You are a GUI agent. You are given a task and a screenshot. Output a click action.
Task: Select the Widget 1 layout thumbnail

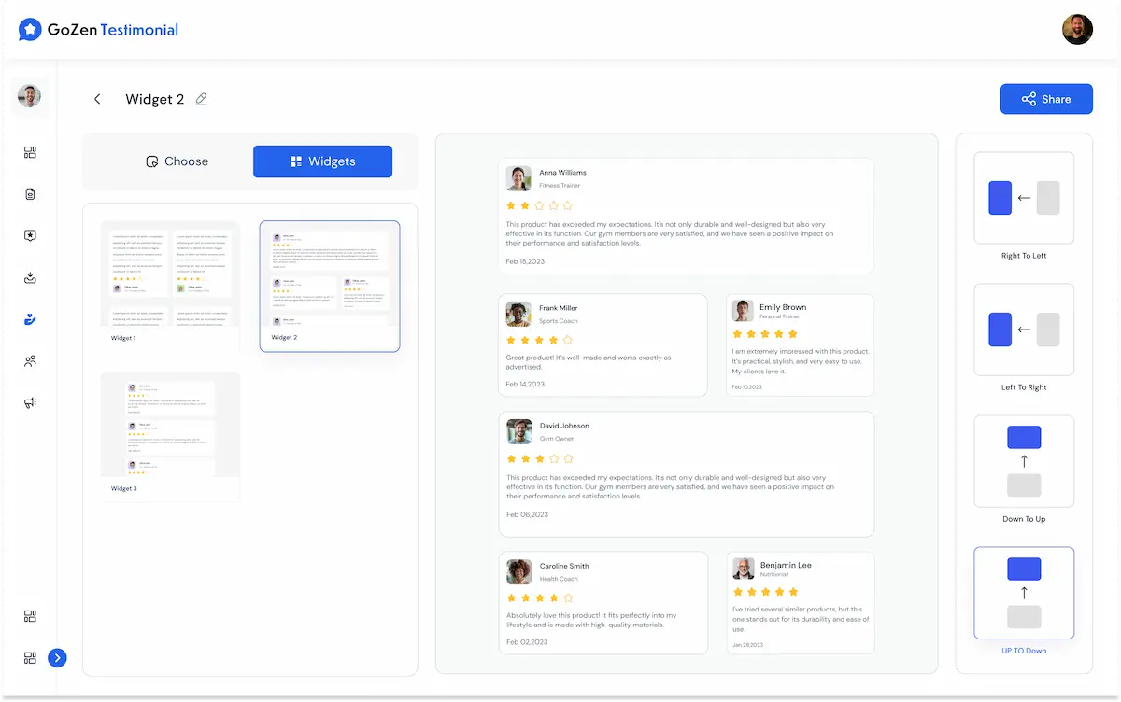click(x=170, y=286)
